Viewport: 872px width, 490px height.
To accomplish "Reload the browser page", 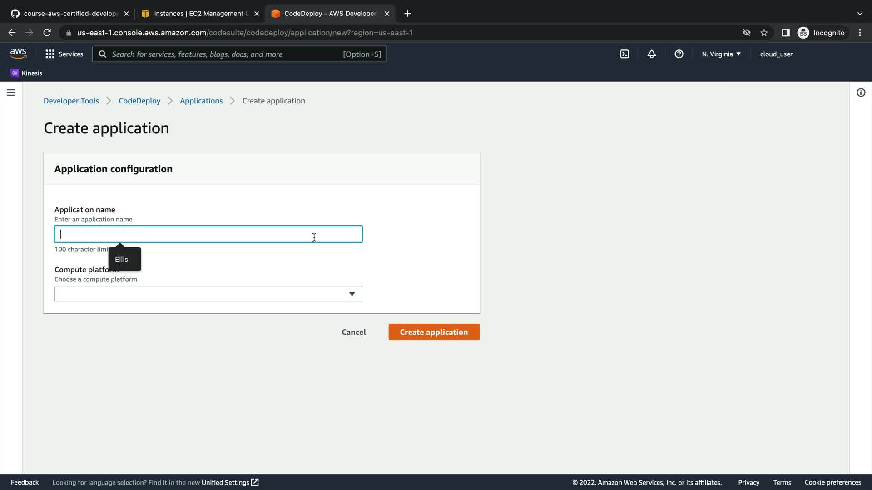I will coord(47,33).
